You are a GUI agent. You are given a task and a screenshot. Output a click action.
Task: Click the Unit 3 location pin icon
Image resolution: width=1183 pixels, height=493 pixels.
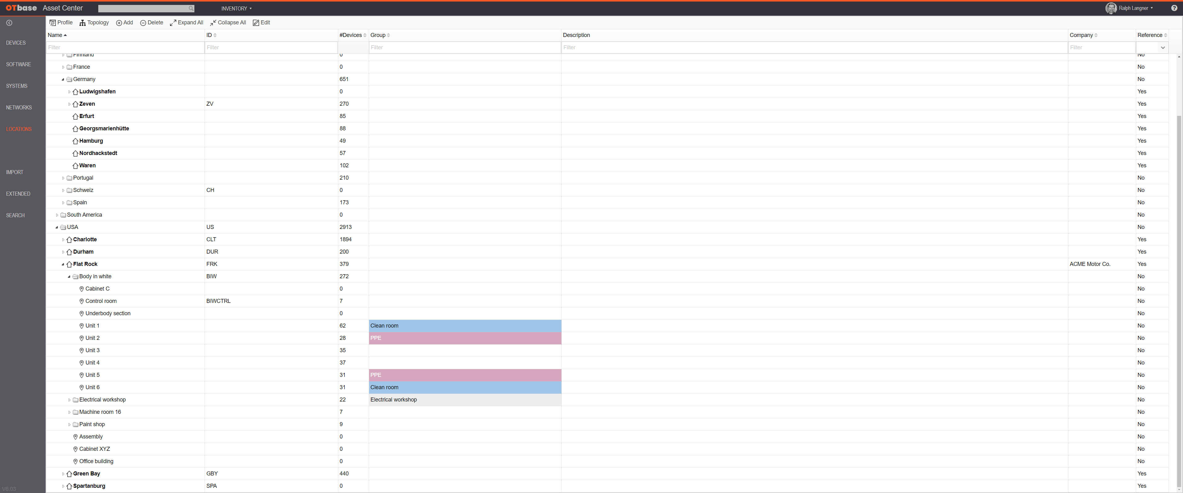pyautogui.click(x=82, y=351)
